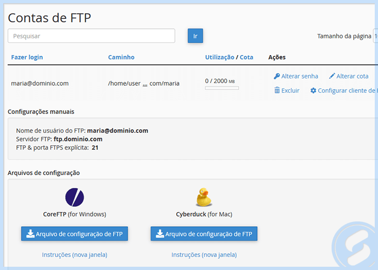Sort by the Fazer login column
Image resolution: width=378 pixels, height=270 pixels.
click(27, 57)
